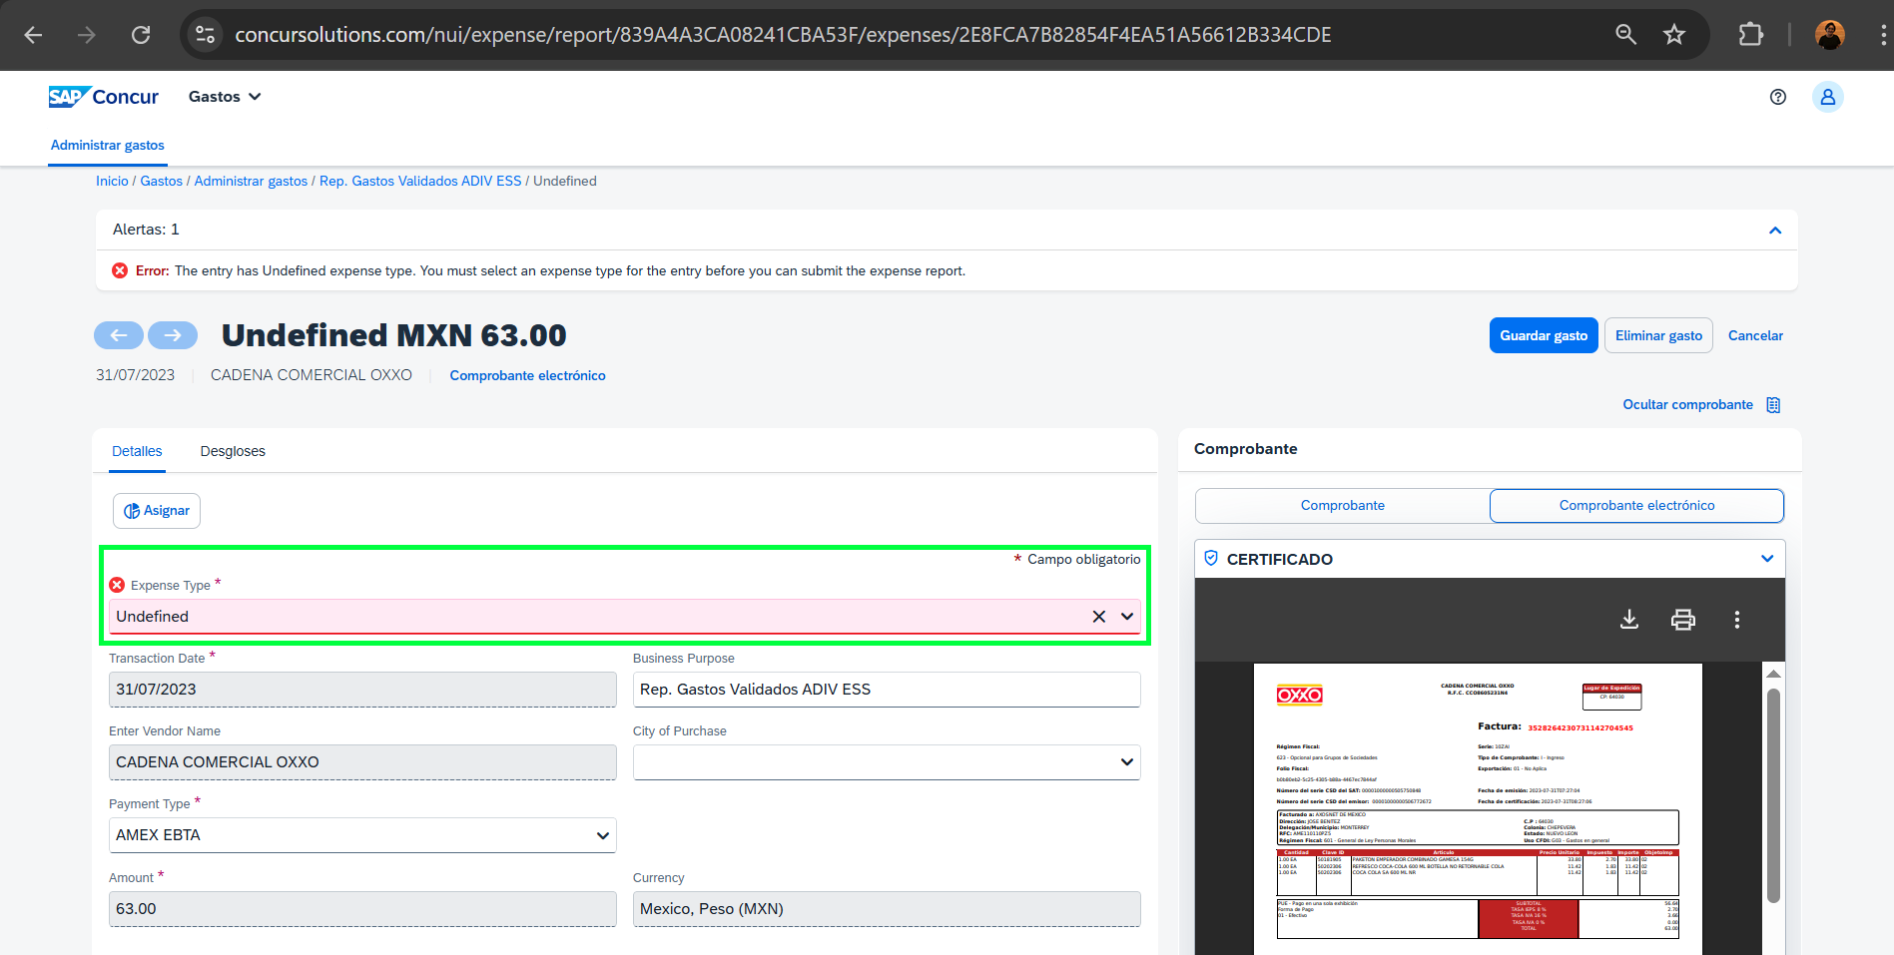Open the PDF viewer more options menu
This screenshot has width=1894, height=955.
coord(1737,620)
